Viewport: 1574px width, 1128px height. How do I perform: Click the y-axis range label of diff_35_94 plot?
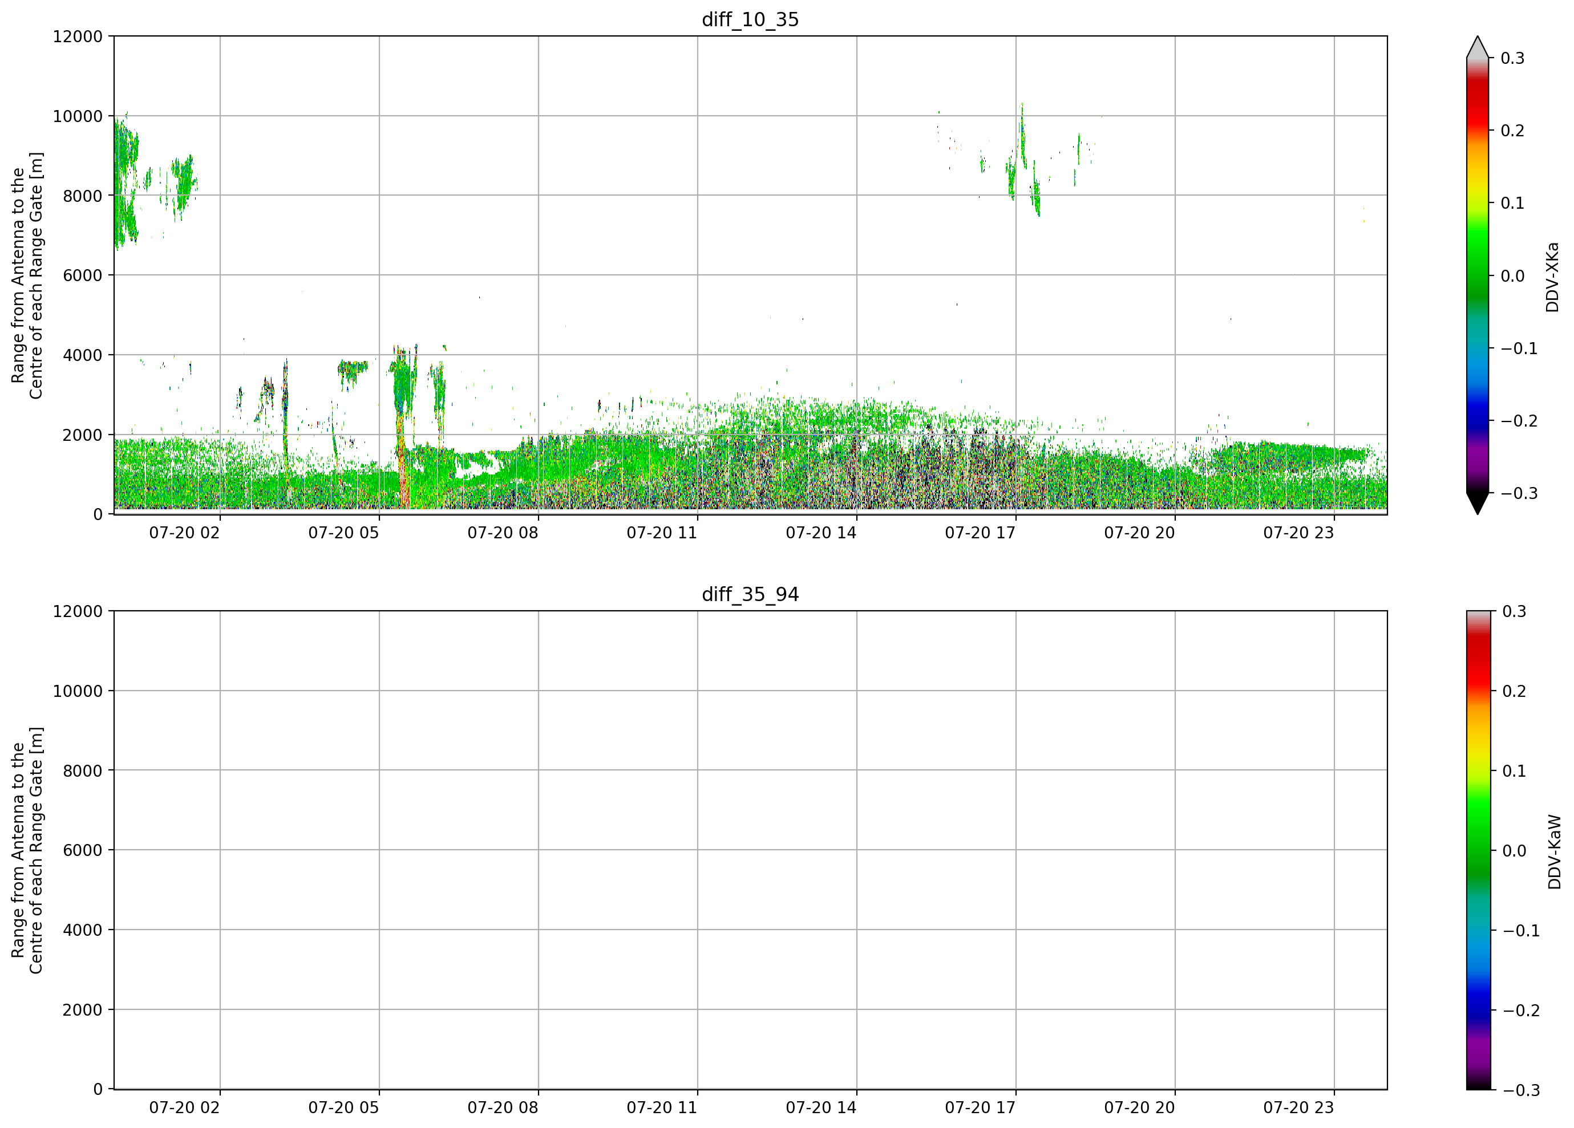[x=27, y=850]
